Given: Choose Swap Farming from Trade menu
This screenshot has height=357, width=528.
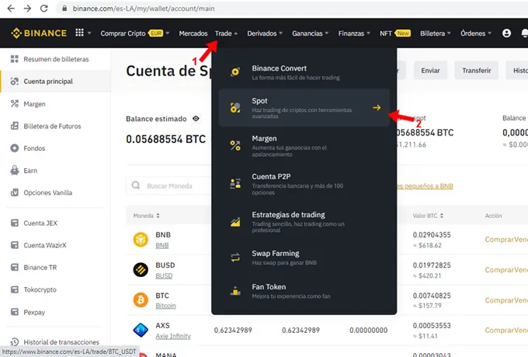Looking at the screenshot, I should click(303, 257).
